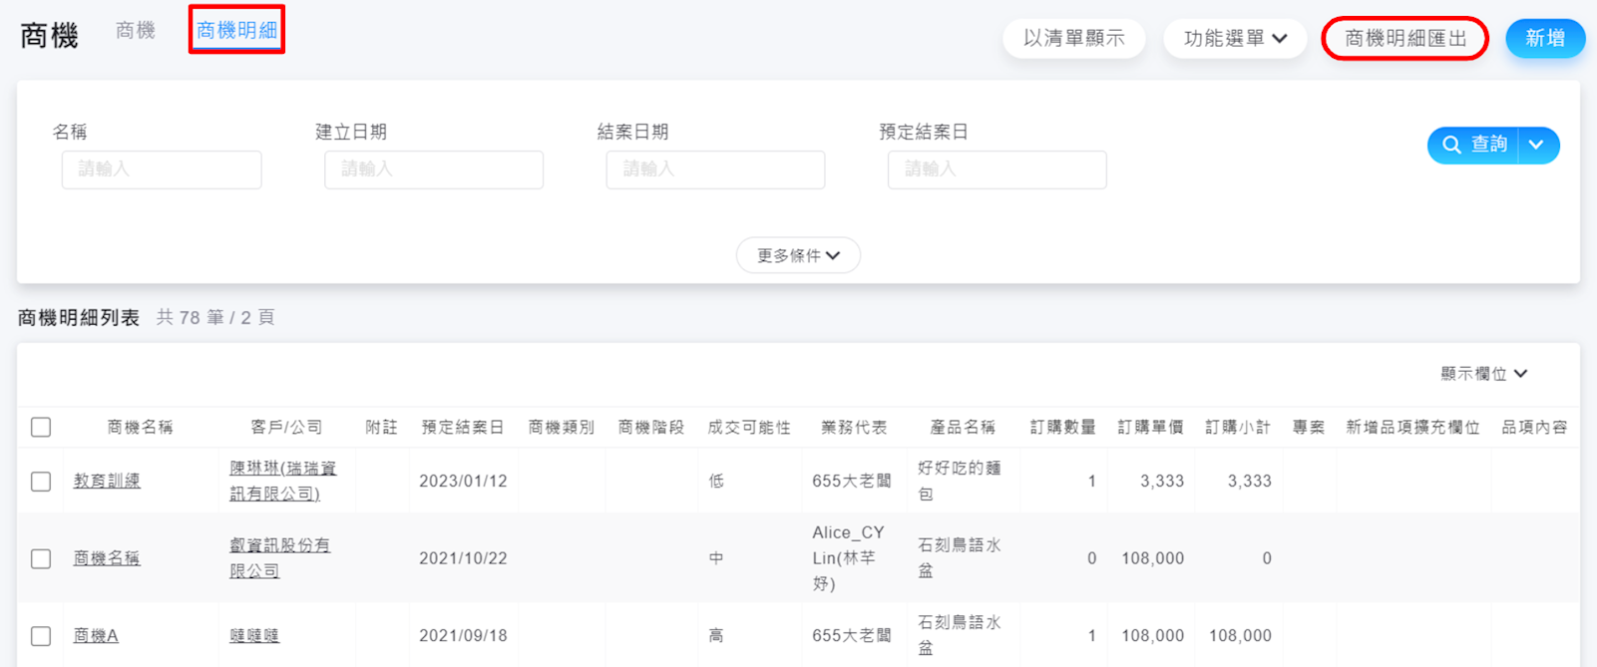The width and height of the screenshot is (1597, 667).
Task: Open the arrow dropdown beside 查詢
Action: pos(1537,146)
